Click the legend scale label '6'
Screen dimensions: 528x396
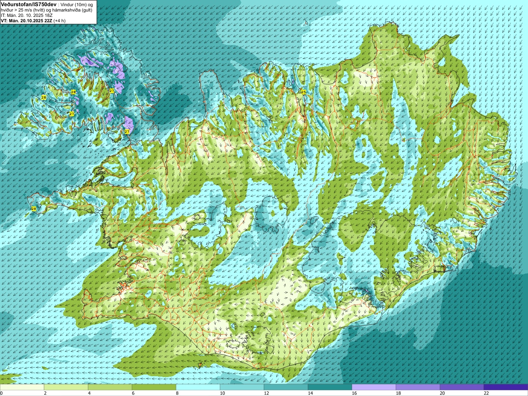pos(133,393)
